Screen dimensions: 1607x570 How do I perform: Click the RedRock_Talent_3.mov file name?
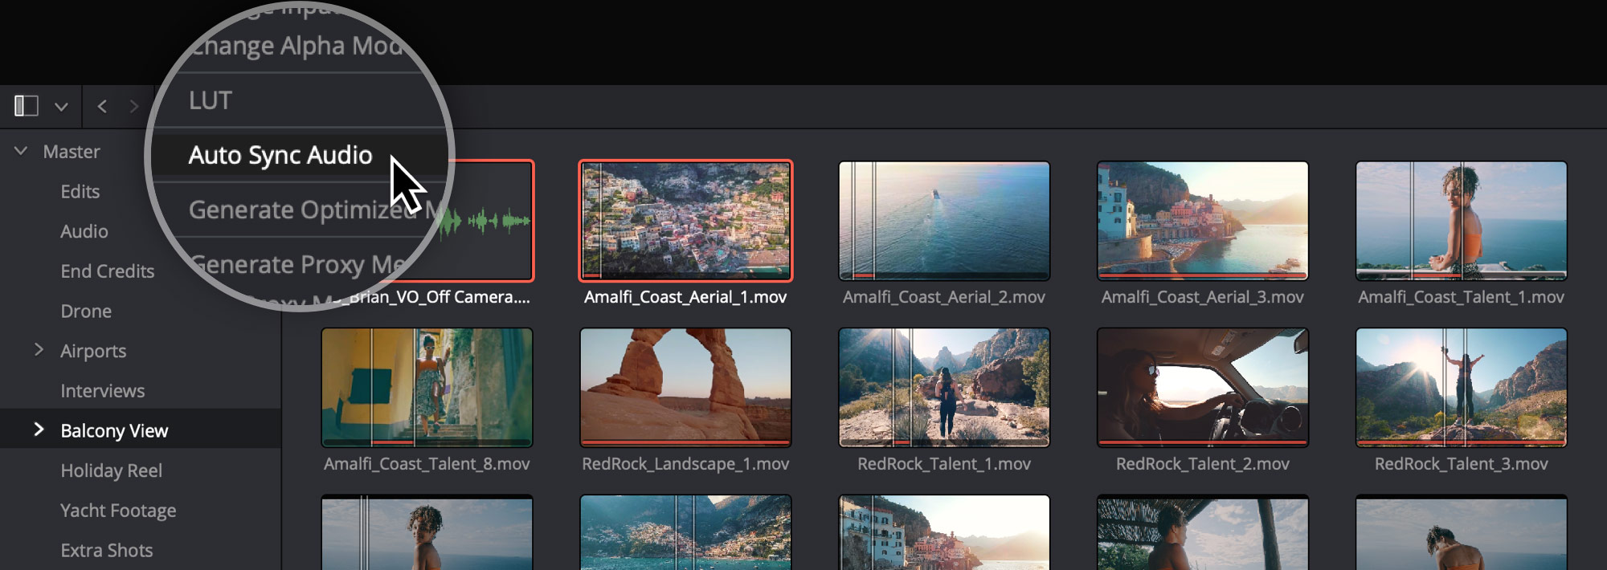coord(1462,464)
